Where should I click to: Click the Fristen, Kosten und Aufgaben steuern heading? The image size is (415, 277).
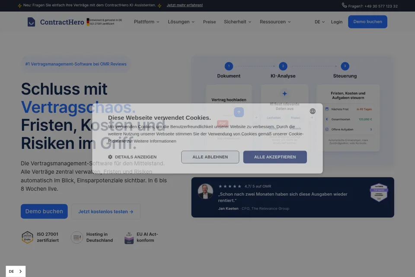348,95
